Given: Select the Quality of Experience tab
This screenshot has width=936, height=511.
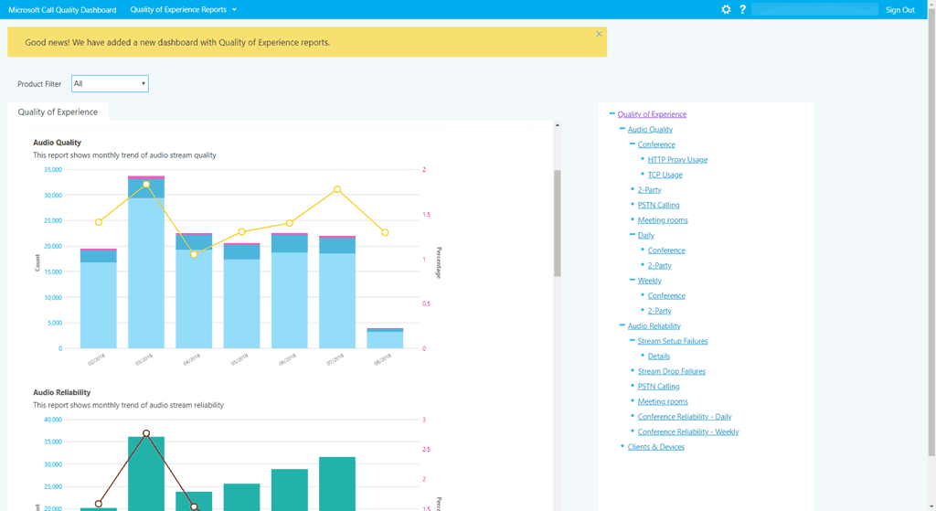Looking at the screenshot, I should point(58,112).
